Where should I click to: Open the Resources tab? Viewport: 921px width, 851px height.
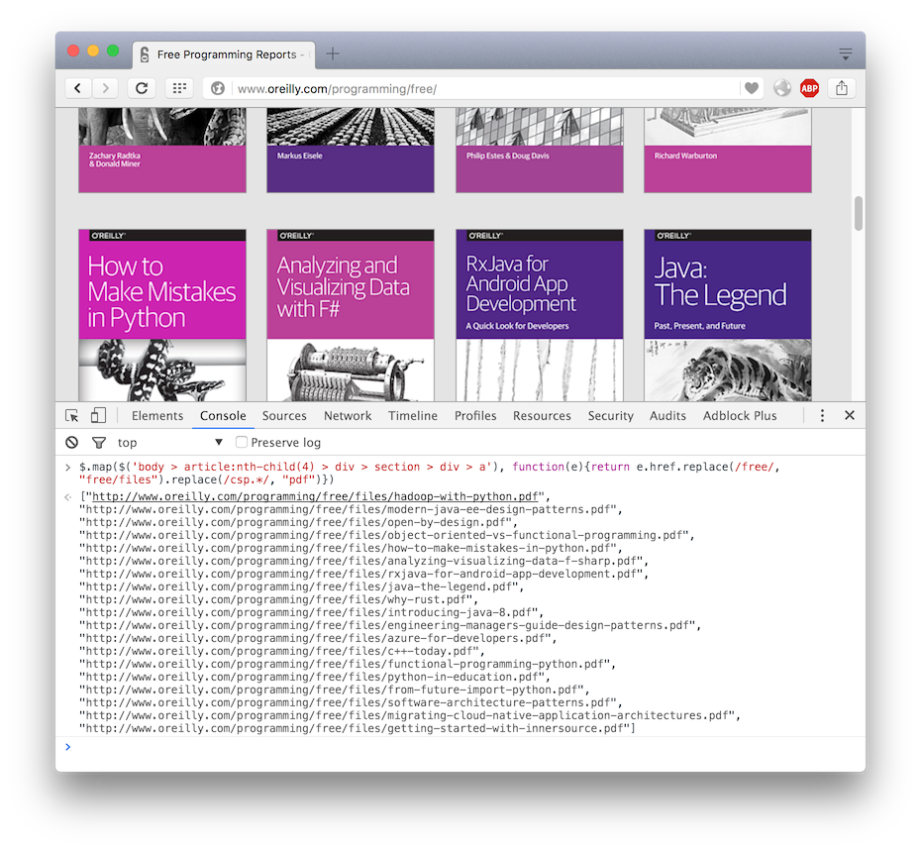click(x=542, y=415)
